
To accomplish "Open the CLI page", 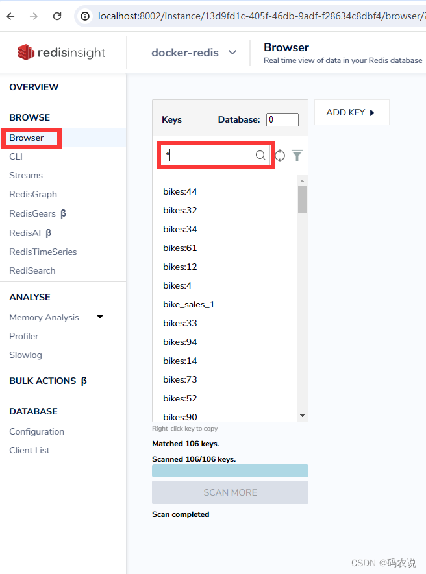I will (16, 157).
